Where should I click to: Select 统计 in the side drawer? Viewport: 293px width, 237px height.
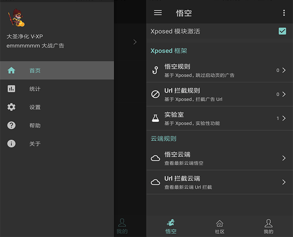[57, 89]
